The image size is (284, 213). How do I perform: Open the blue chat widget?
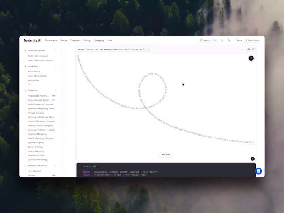[258, 171]
